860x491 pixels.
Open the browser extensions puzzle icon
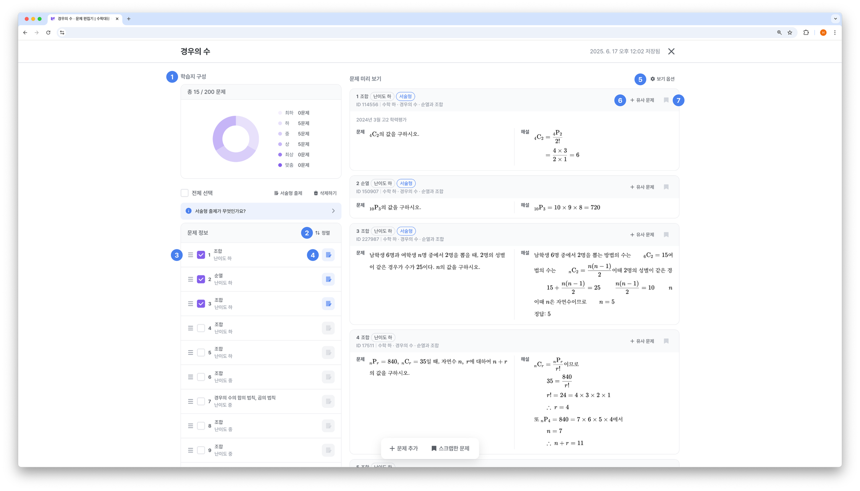pos(806,33)
